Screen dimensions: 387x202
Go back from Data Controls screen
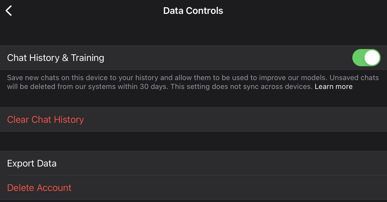(x=9, y=11)
